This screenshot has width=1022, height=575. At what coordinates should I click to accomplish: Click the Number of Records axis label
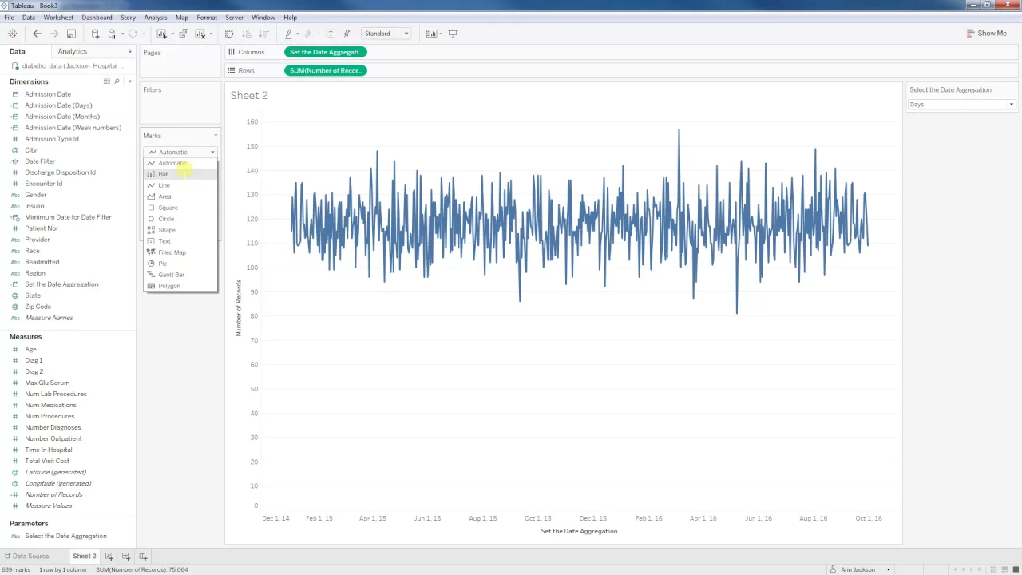coord(238,307)
